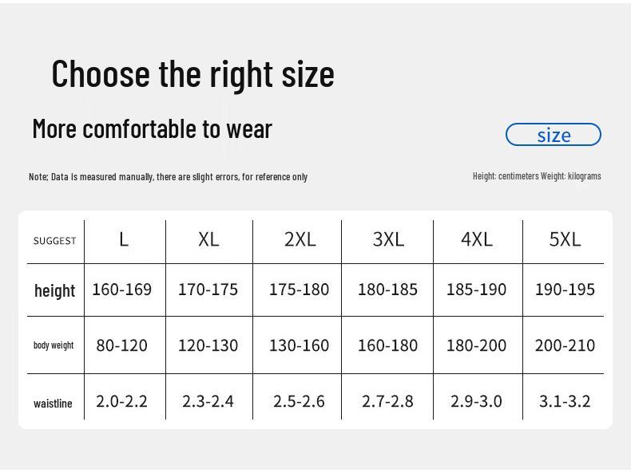The height and width of the screenshot is (473, 631).
Task: Click the 80-120 body weight cell
Action: pos(121,345)
